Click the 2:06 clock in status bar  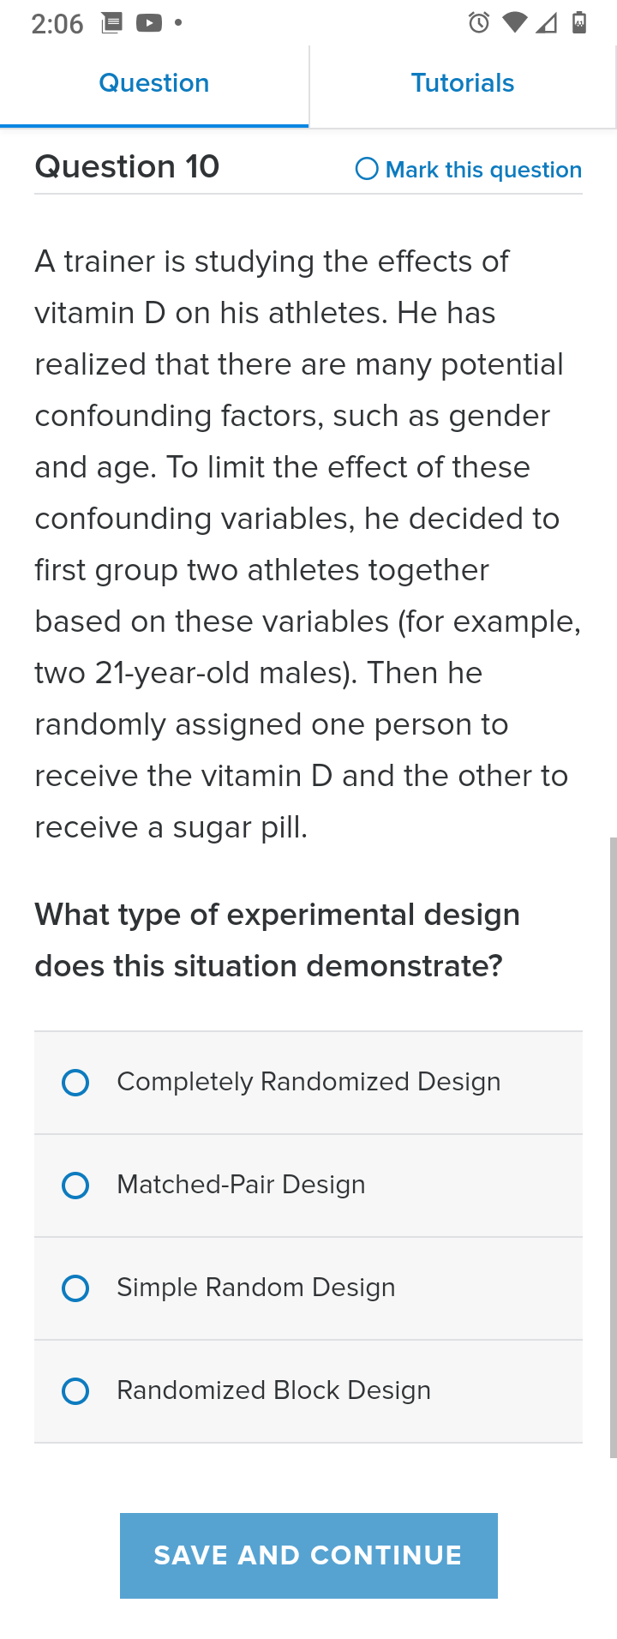57,24
